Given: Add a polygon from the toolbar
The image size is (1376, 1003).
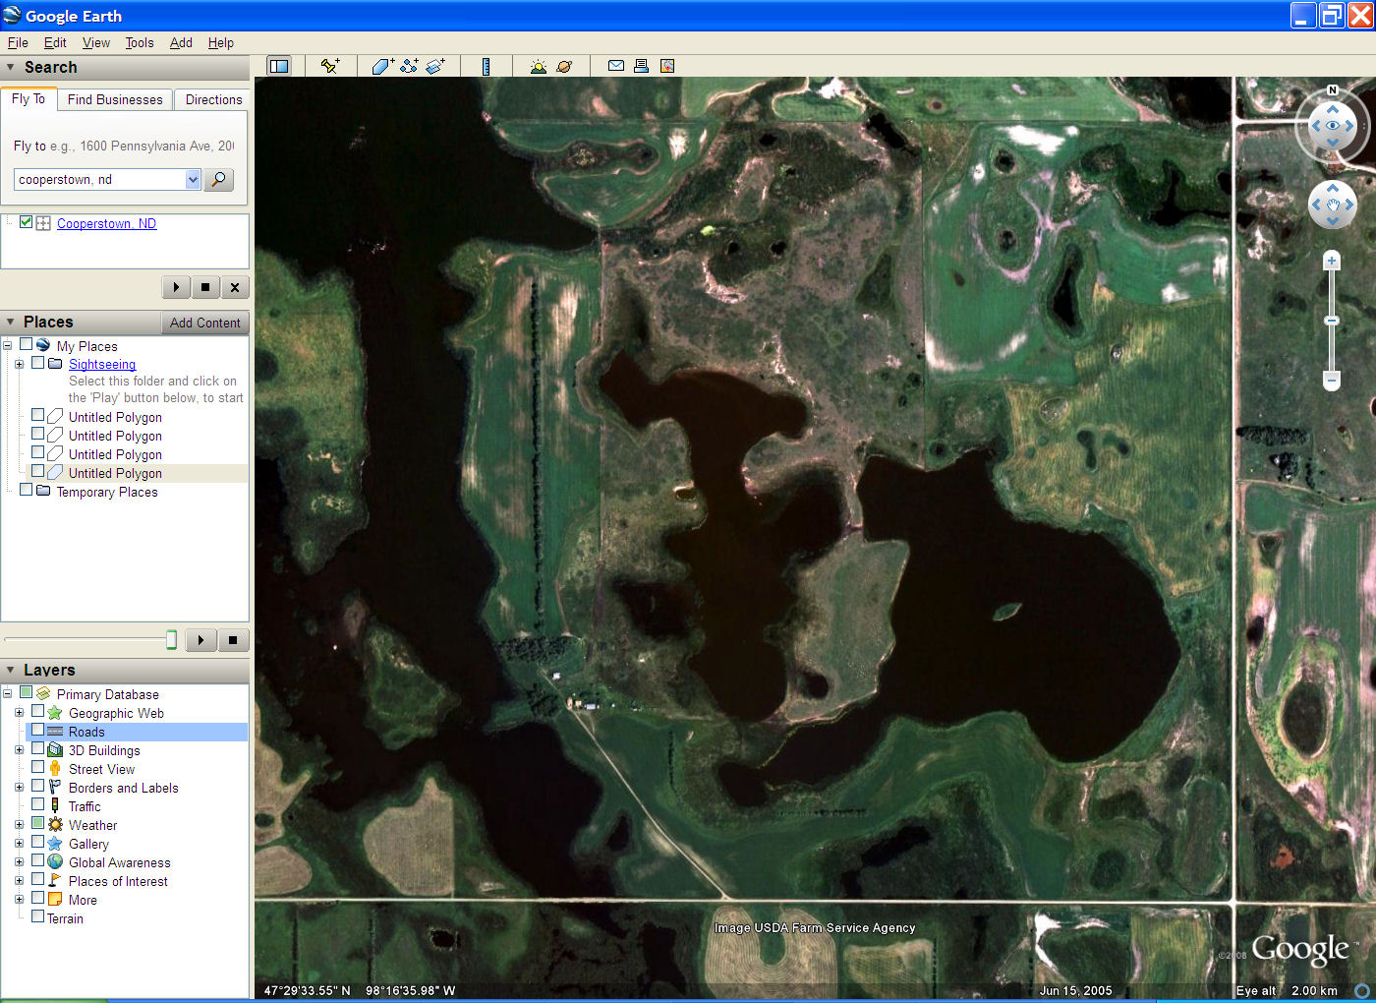Looking at the screenshot, I should [x=383, y=66].
